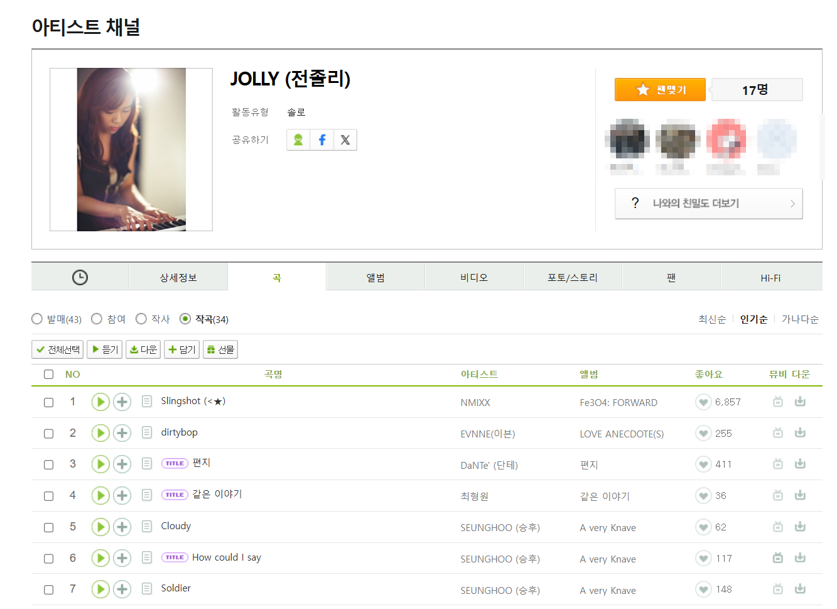Download How could I say track
Viewport: 837px width, 609px height.
pos(800,558)
